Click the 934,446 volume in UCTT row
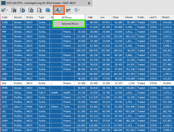The height and width of the screenshot is (132, 174). point(130,107)
